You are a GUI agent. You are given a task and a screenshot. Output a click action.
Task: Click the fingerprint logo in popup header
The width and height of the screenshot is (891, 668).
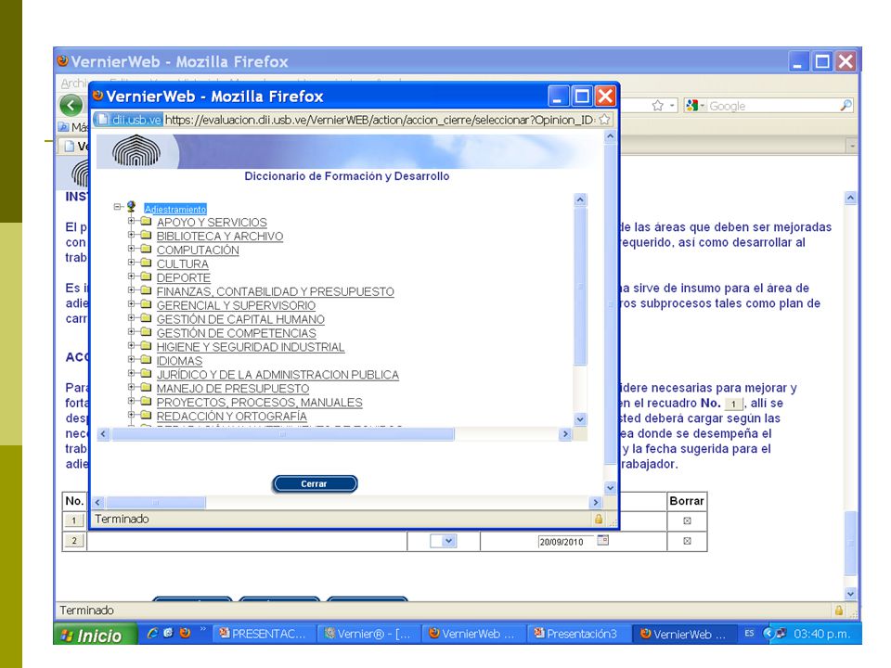pyautogui.click(x=136, y=150)
